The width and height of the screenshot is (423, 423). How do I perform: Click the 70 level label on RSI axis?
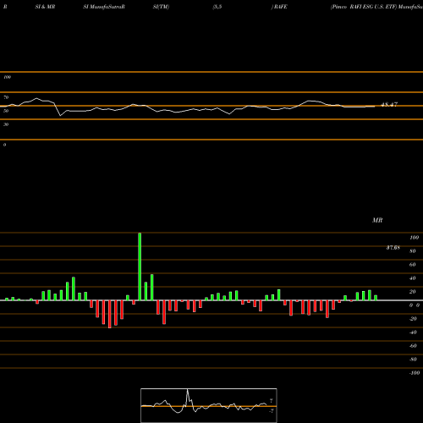click(x=6, y=97)
